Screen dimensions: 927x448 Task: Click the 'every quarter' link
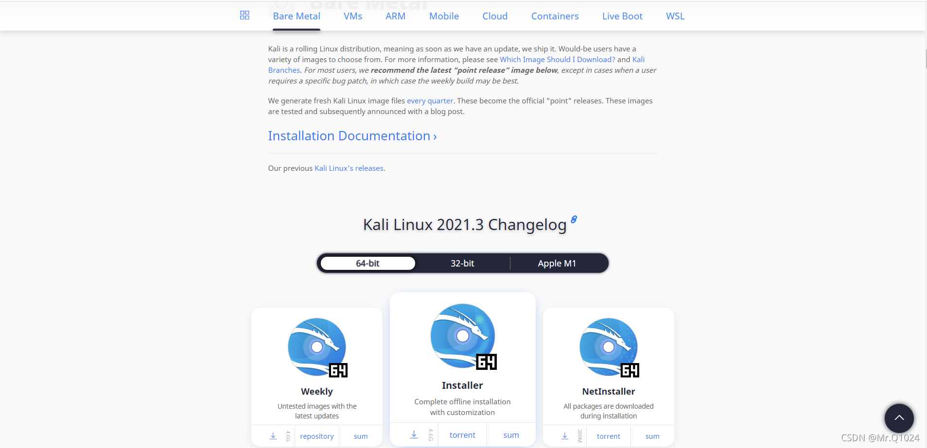pyautogui.click(x=430, y=100)
